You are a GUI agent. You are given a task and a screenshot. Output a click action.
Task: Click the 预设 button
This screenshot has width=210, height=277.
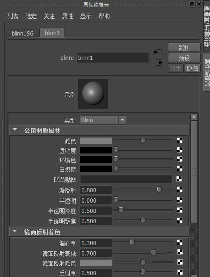184,58
